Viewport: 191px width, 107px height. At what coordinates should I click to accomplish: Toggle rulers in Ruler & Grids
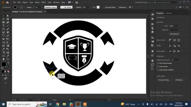click(x=170, y=40)
